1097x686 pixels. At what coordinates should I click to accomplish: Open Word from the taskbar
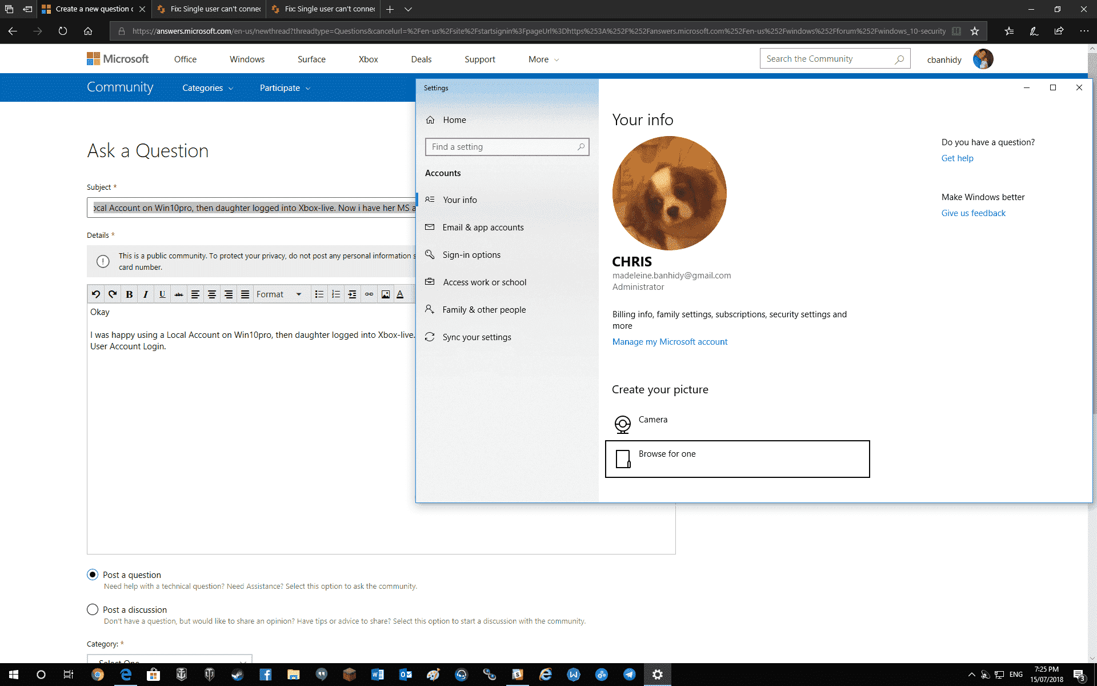[377, 675]
